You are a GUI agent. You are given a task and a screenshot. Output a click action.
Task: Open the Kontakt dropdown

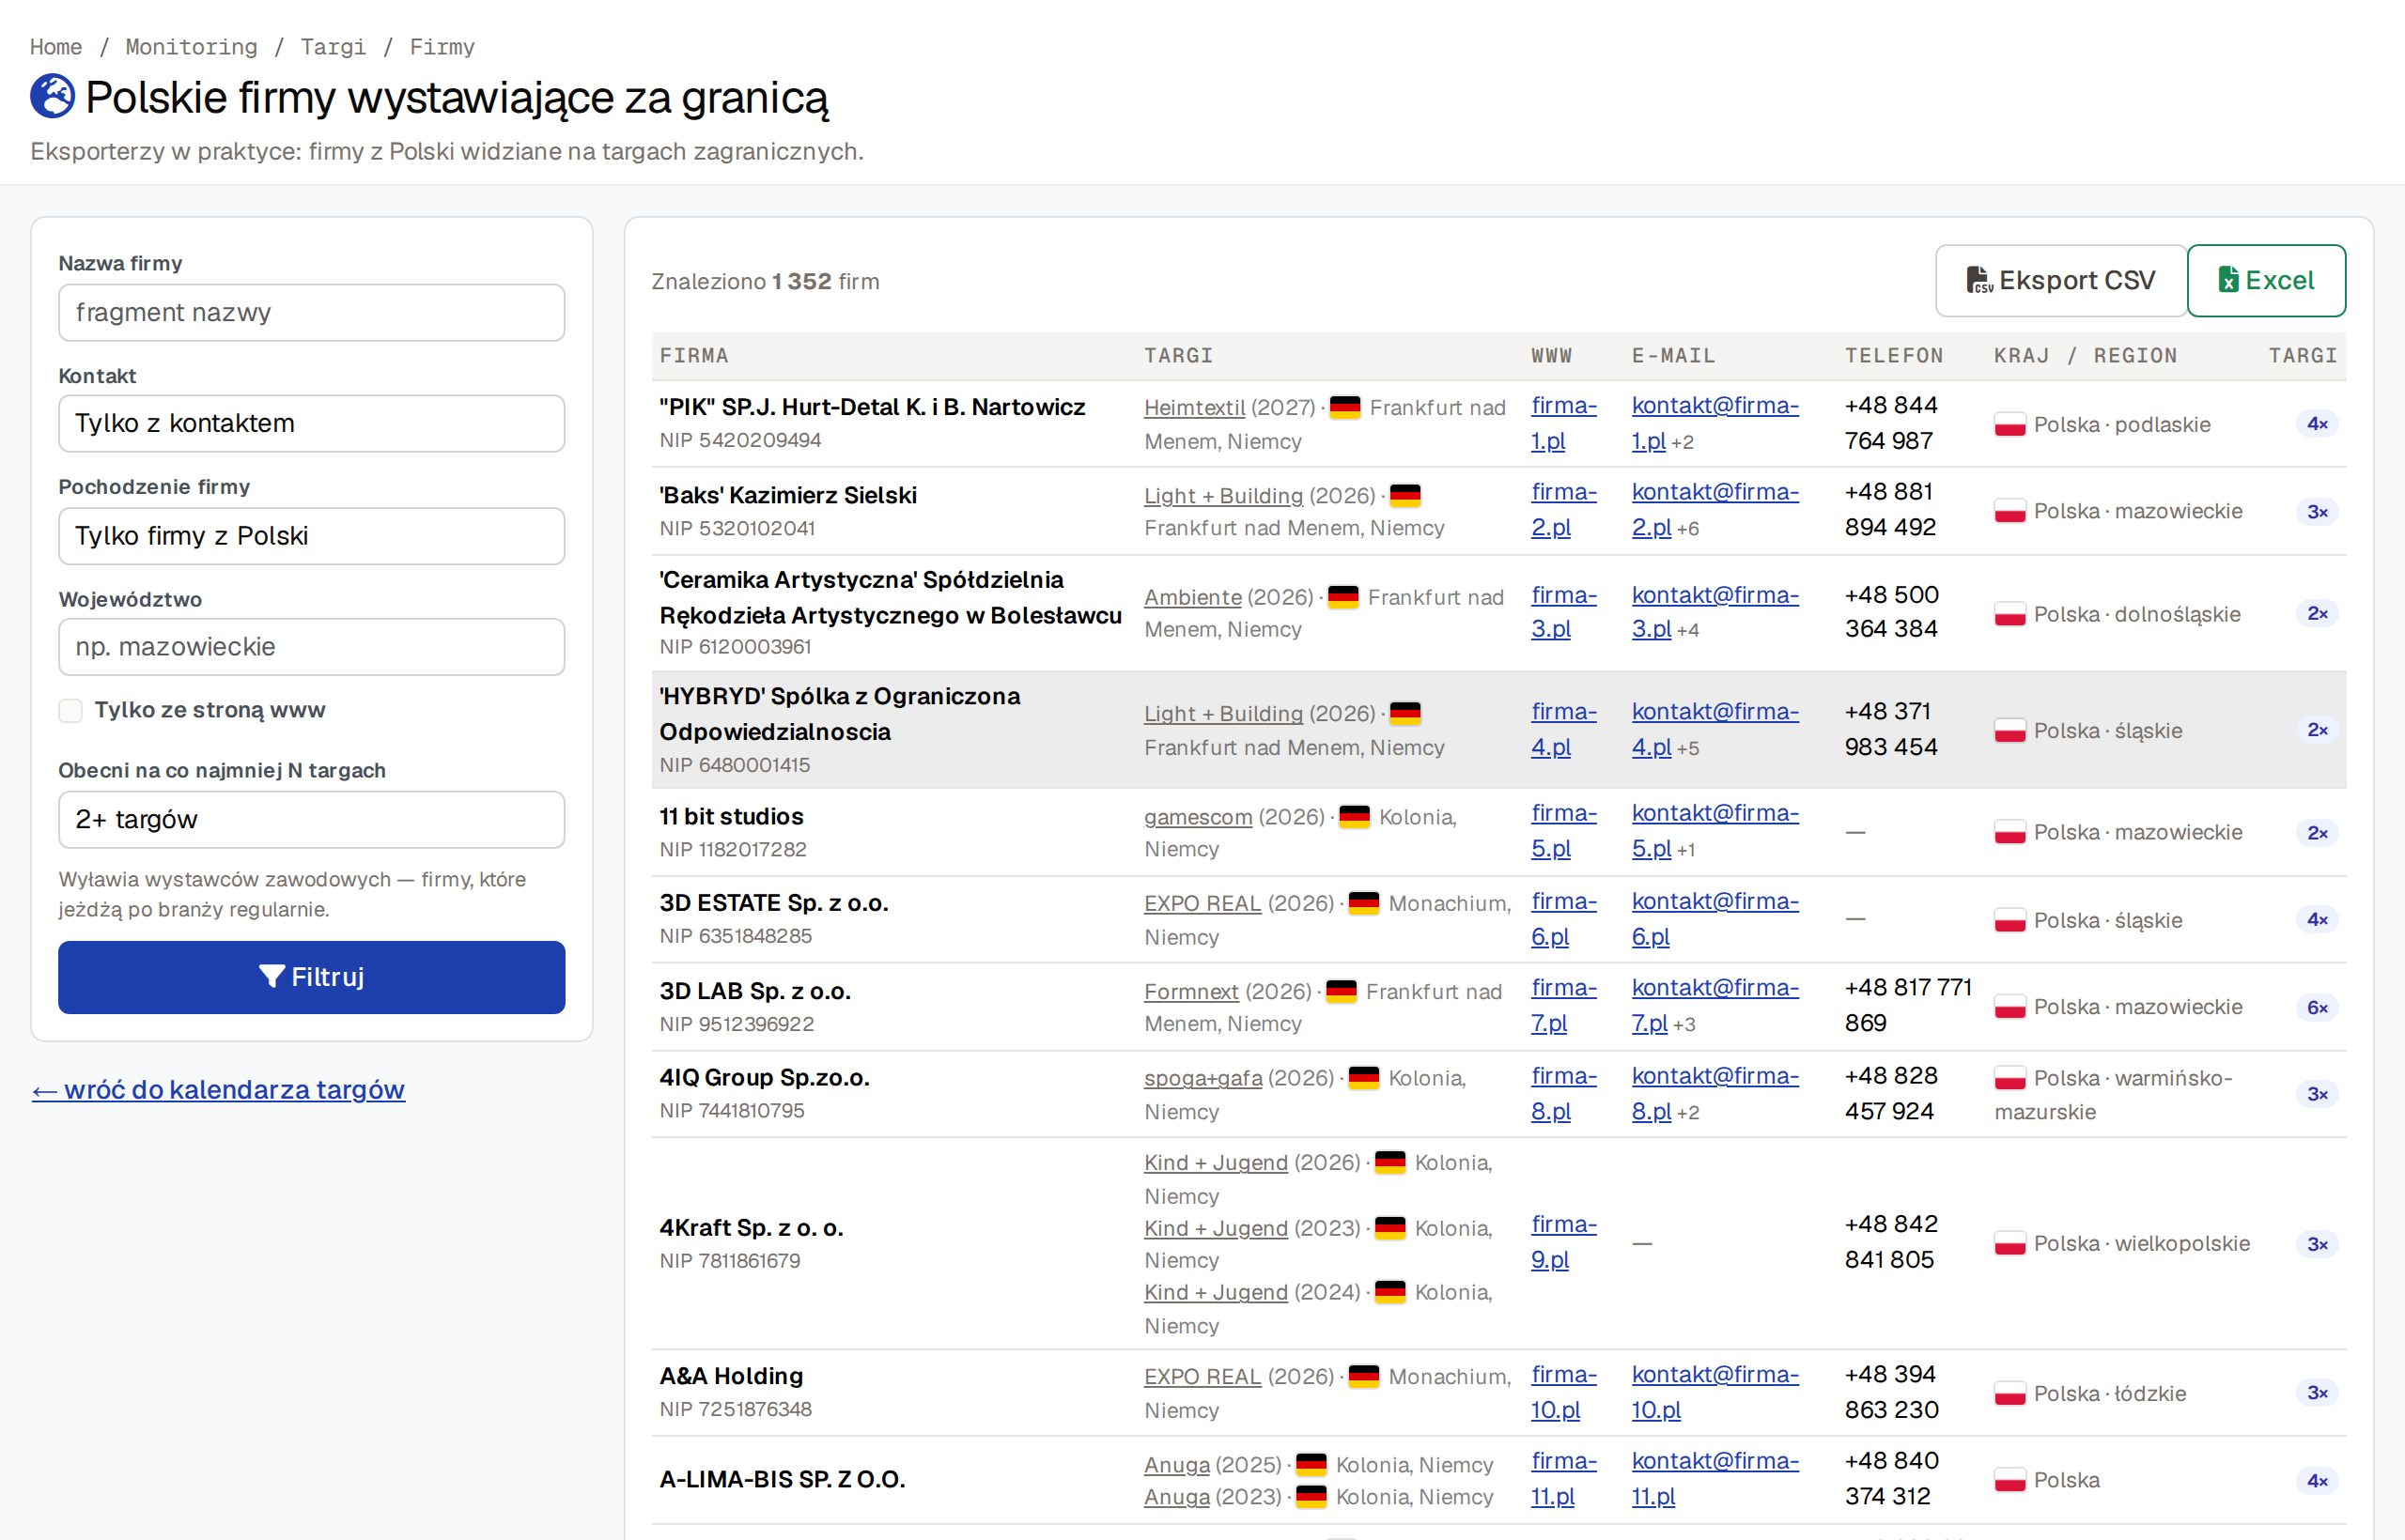pyautogui.click(x=311, y=423)
